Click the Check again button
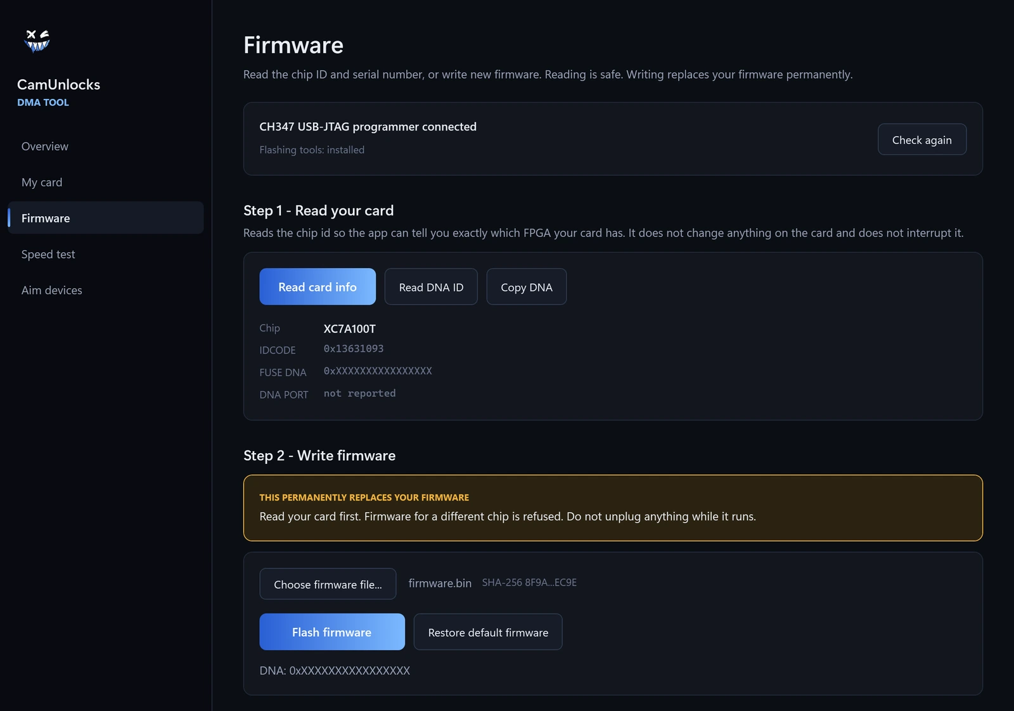The image size is (1014, 711). point(921,139)
